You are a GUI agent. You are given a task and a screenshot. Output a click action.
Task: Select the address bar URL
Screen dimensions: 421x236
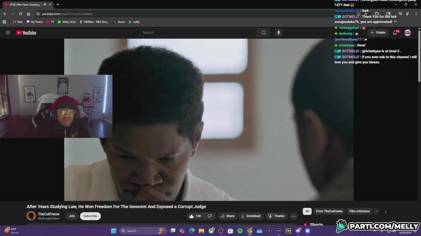click(67, 14)
